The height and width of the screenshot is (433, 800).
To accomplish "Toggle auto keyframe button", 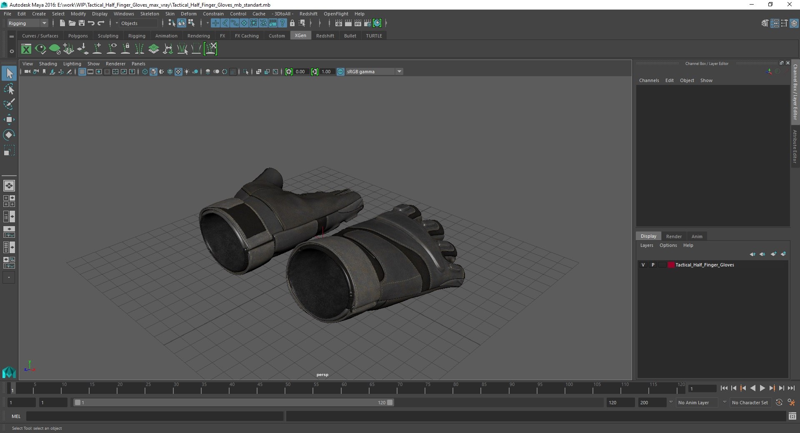I will click(779, 403).
